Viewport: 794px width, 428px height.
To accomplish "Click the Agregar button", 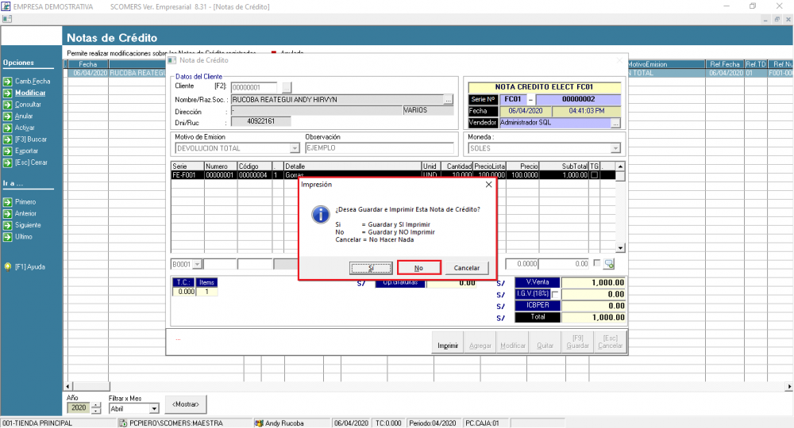I will 480,342.
